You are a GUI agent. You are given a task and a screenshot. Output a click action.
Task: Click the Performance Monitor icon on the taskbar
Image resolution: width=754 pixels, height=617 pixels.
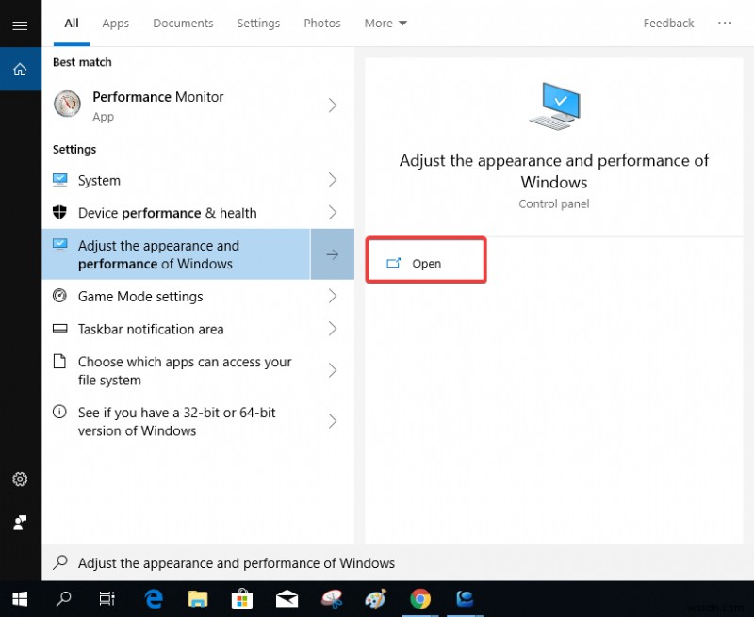pos(464,598)
